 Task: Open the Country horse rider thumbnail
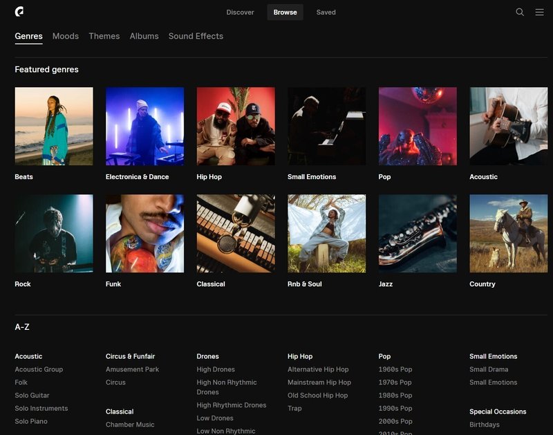tap(509, 234)
